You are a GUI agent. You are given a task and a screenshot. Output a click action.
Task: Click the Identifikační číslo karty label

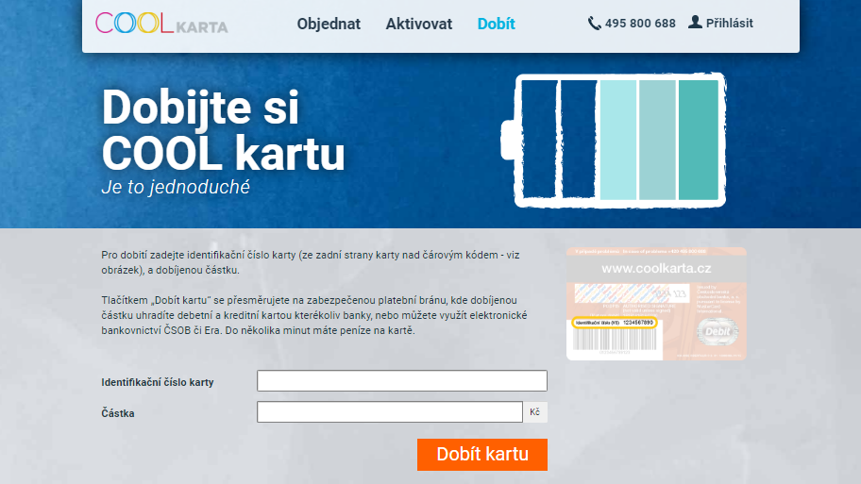(x=158, y=382)
